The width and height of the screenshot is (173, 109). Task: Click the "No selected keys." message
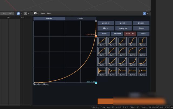click(41, 84)
